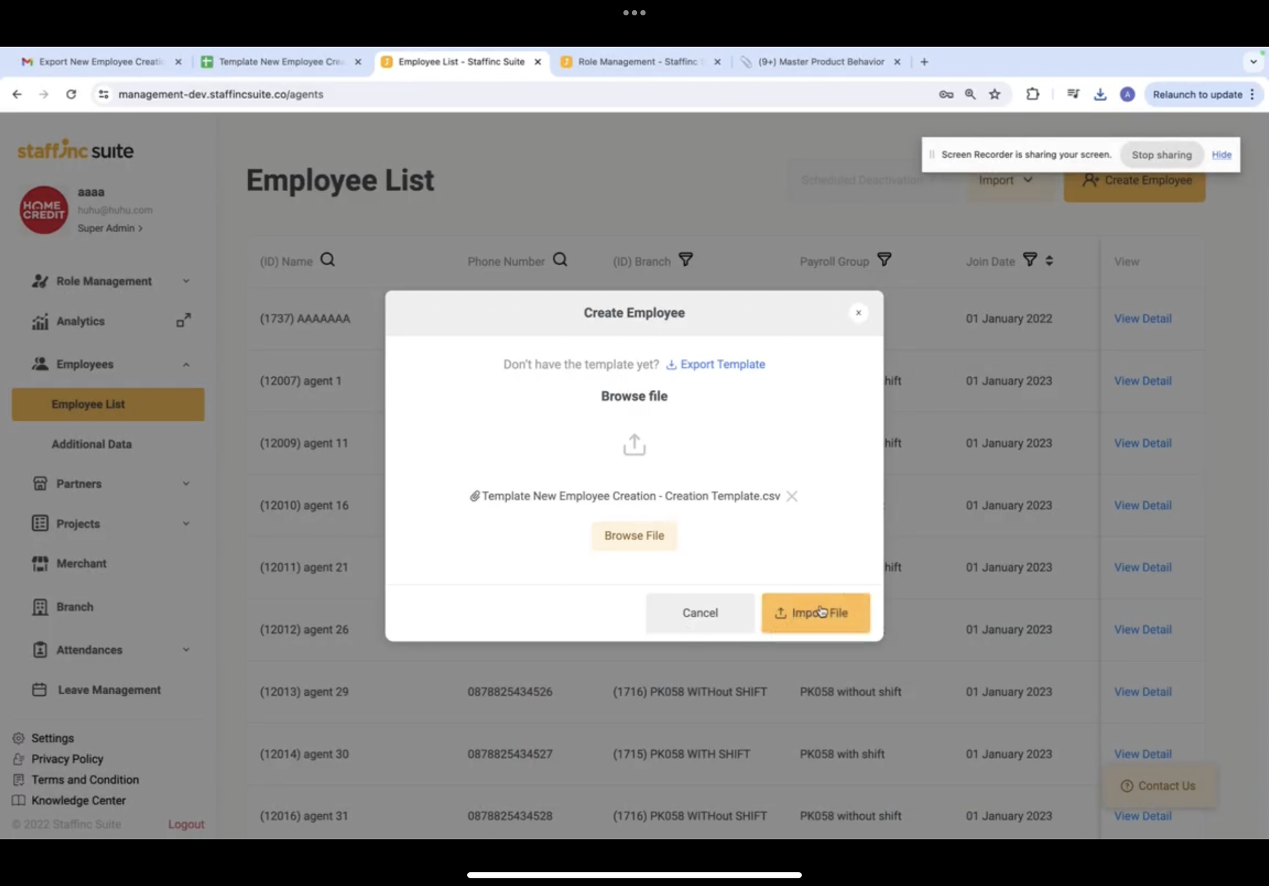Click the Join Date sort arrows
Screen dimensions: 1269x886
[x=1049, y=261]
